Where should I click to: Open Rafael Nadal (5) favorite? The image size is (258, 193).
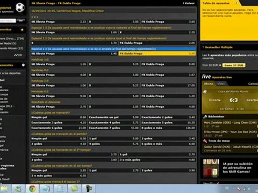(8, 43)
